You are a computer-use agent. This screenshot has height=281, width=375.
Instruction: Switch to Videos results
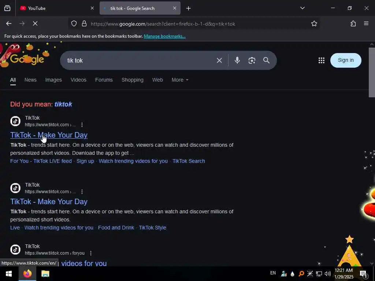point(78,80)
